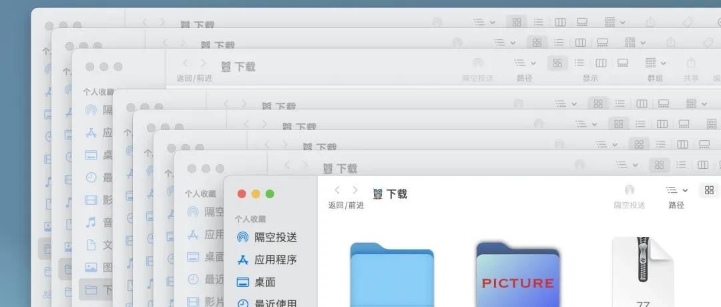This screenshot has height=307, width=721.
Task: Click the forward arrow in the rearmost window
Action: (x=162, y=22)
